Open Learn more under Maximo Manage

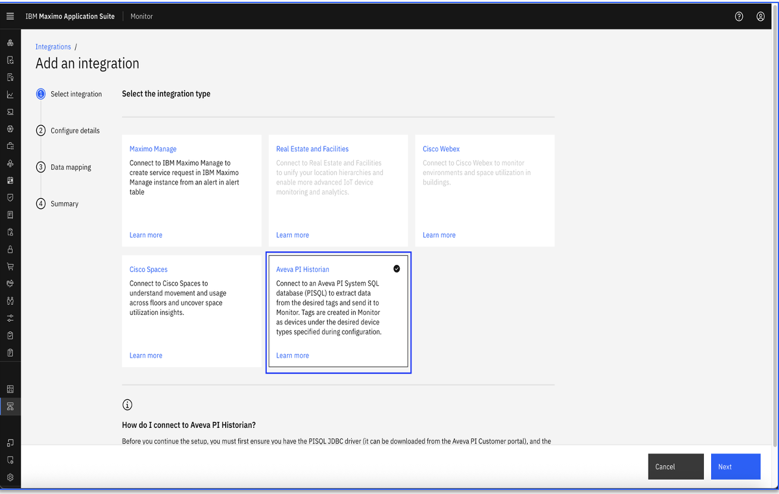(x=146, y=235)
